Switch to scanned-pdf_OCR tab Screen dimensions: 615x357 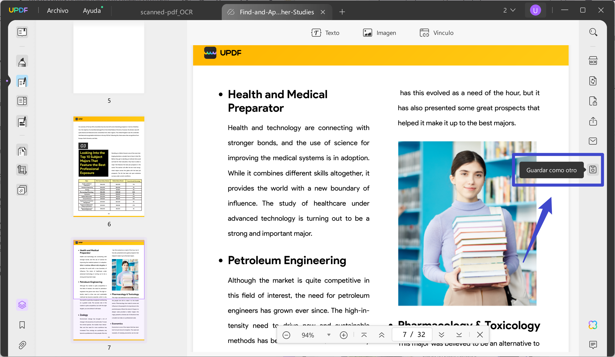tap(166, 12)
